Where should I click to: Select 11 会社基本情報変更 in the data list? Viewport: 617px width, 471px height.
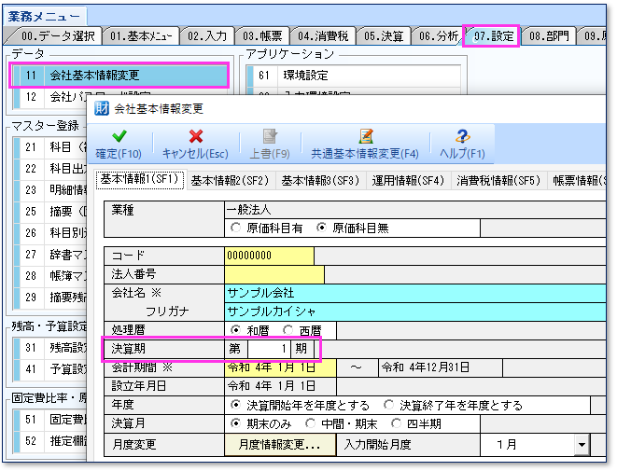click(x=119, y=75)
